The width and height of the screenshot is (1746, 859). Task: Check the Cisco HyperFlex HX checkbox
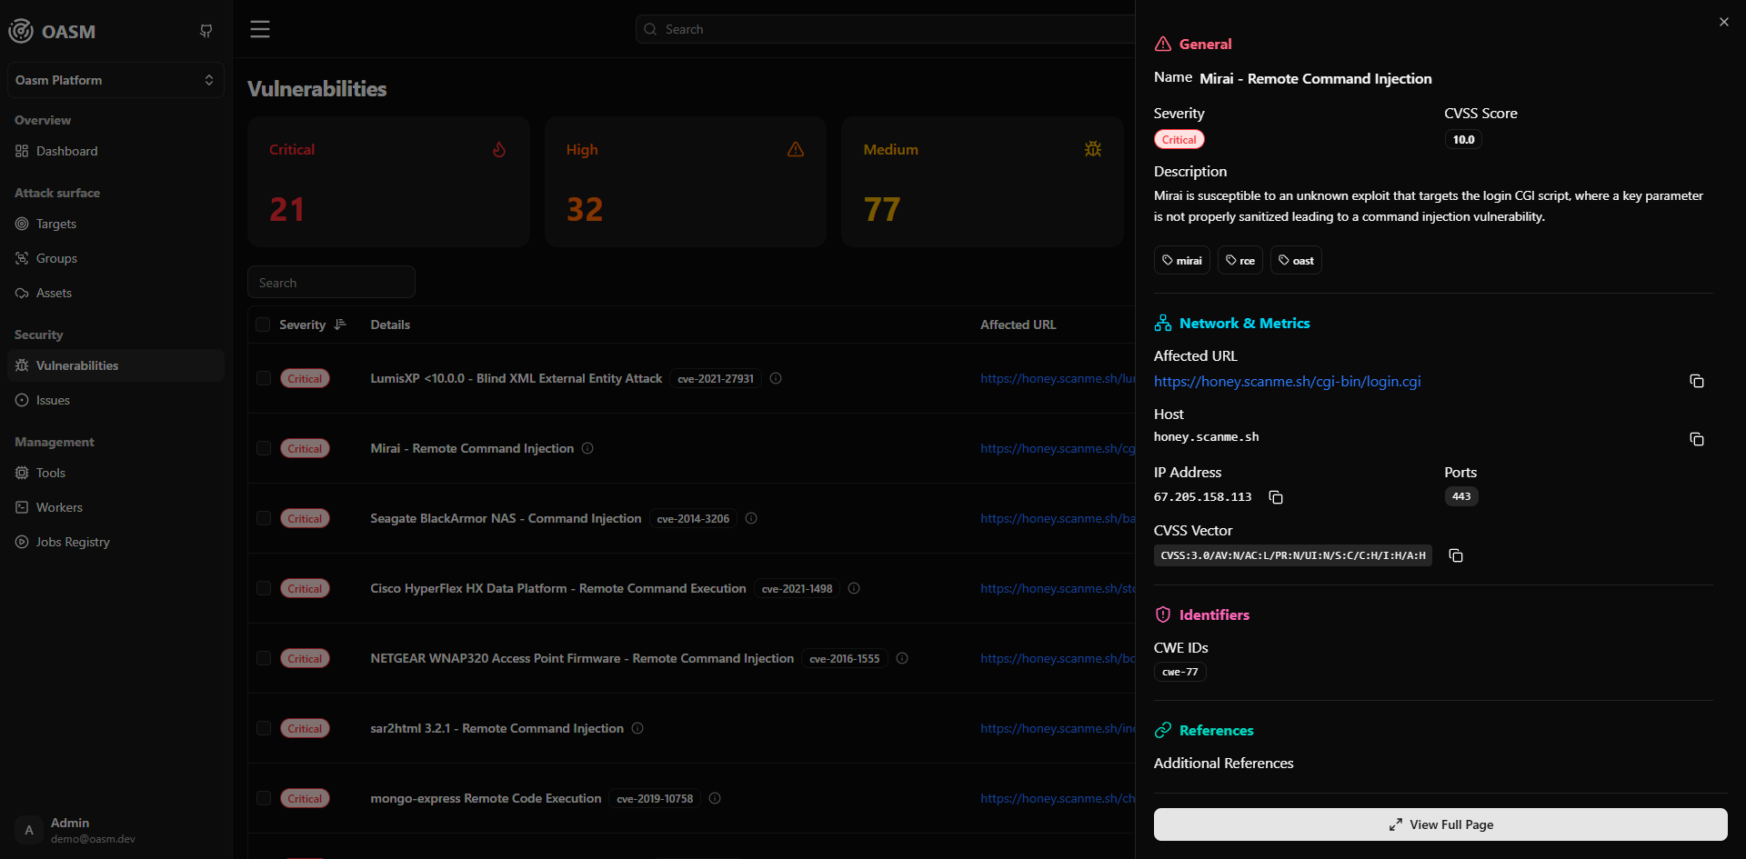point(263,588)
